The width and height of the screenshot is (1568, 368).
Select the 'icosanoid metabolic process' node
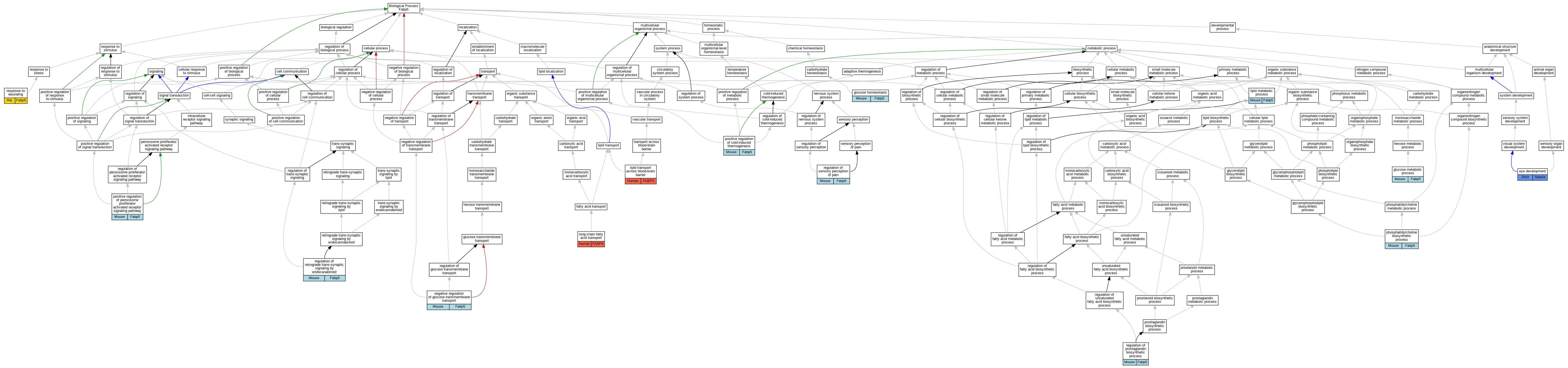(x=1172, y=175)
